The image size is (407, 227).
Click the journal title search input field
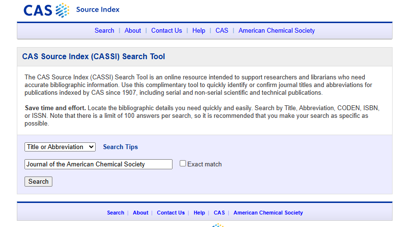pos(99,164)
